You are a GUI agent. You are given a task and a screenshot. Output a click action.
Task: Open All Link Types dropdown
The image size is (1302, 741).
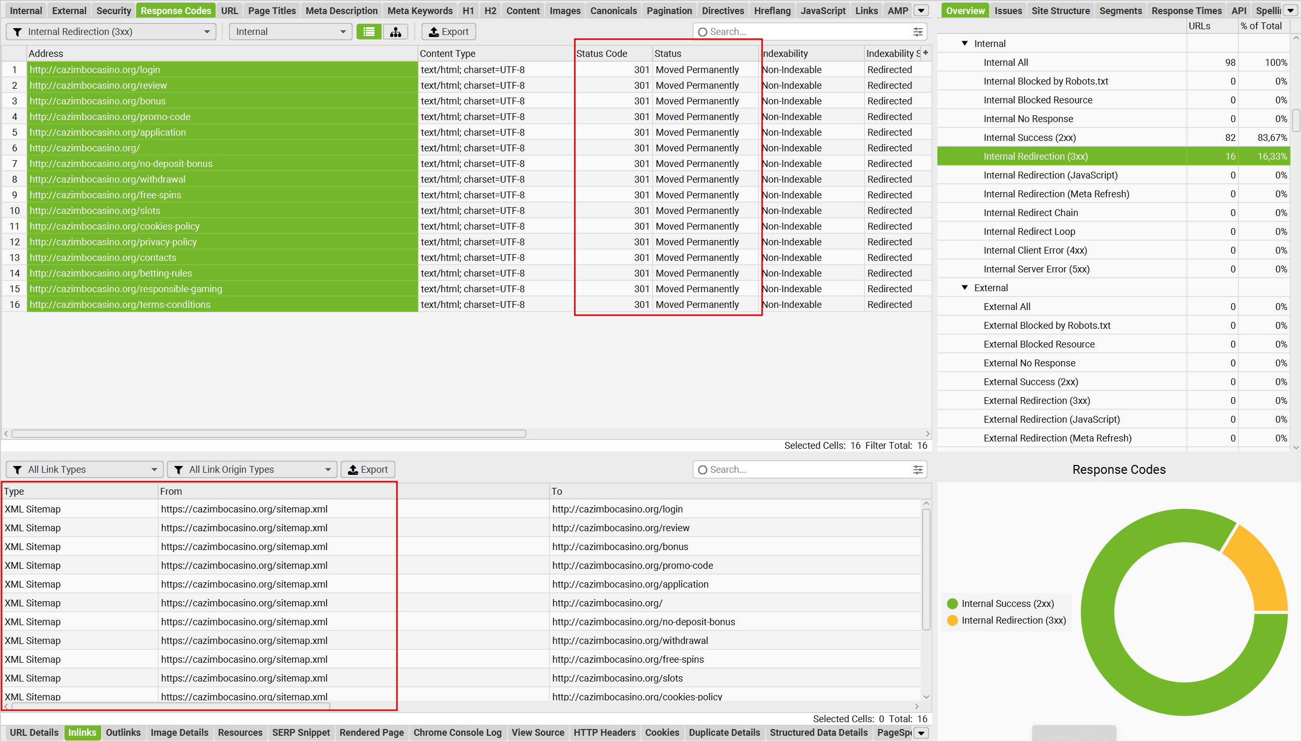(85, 470)
